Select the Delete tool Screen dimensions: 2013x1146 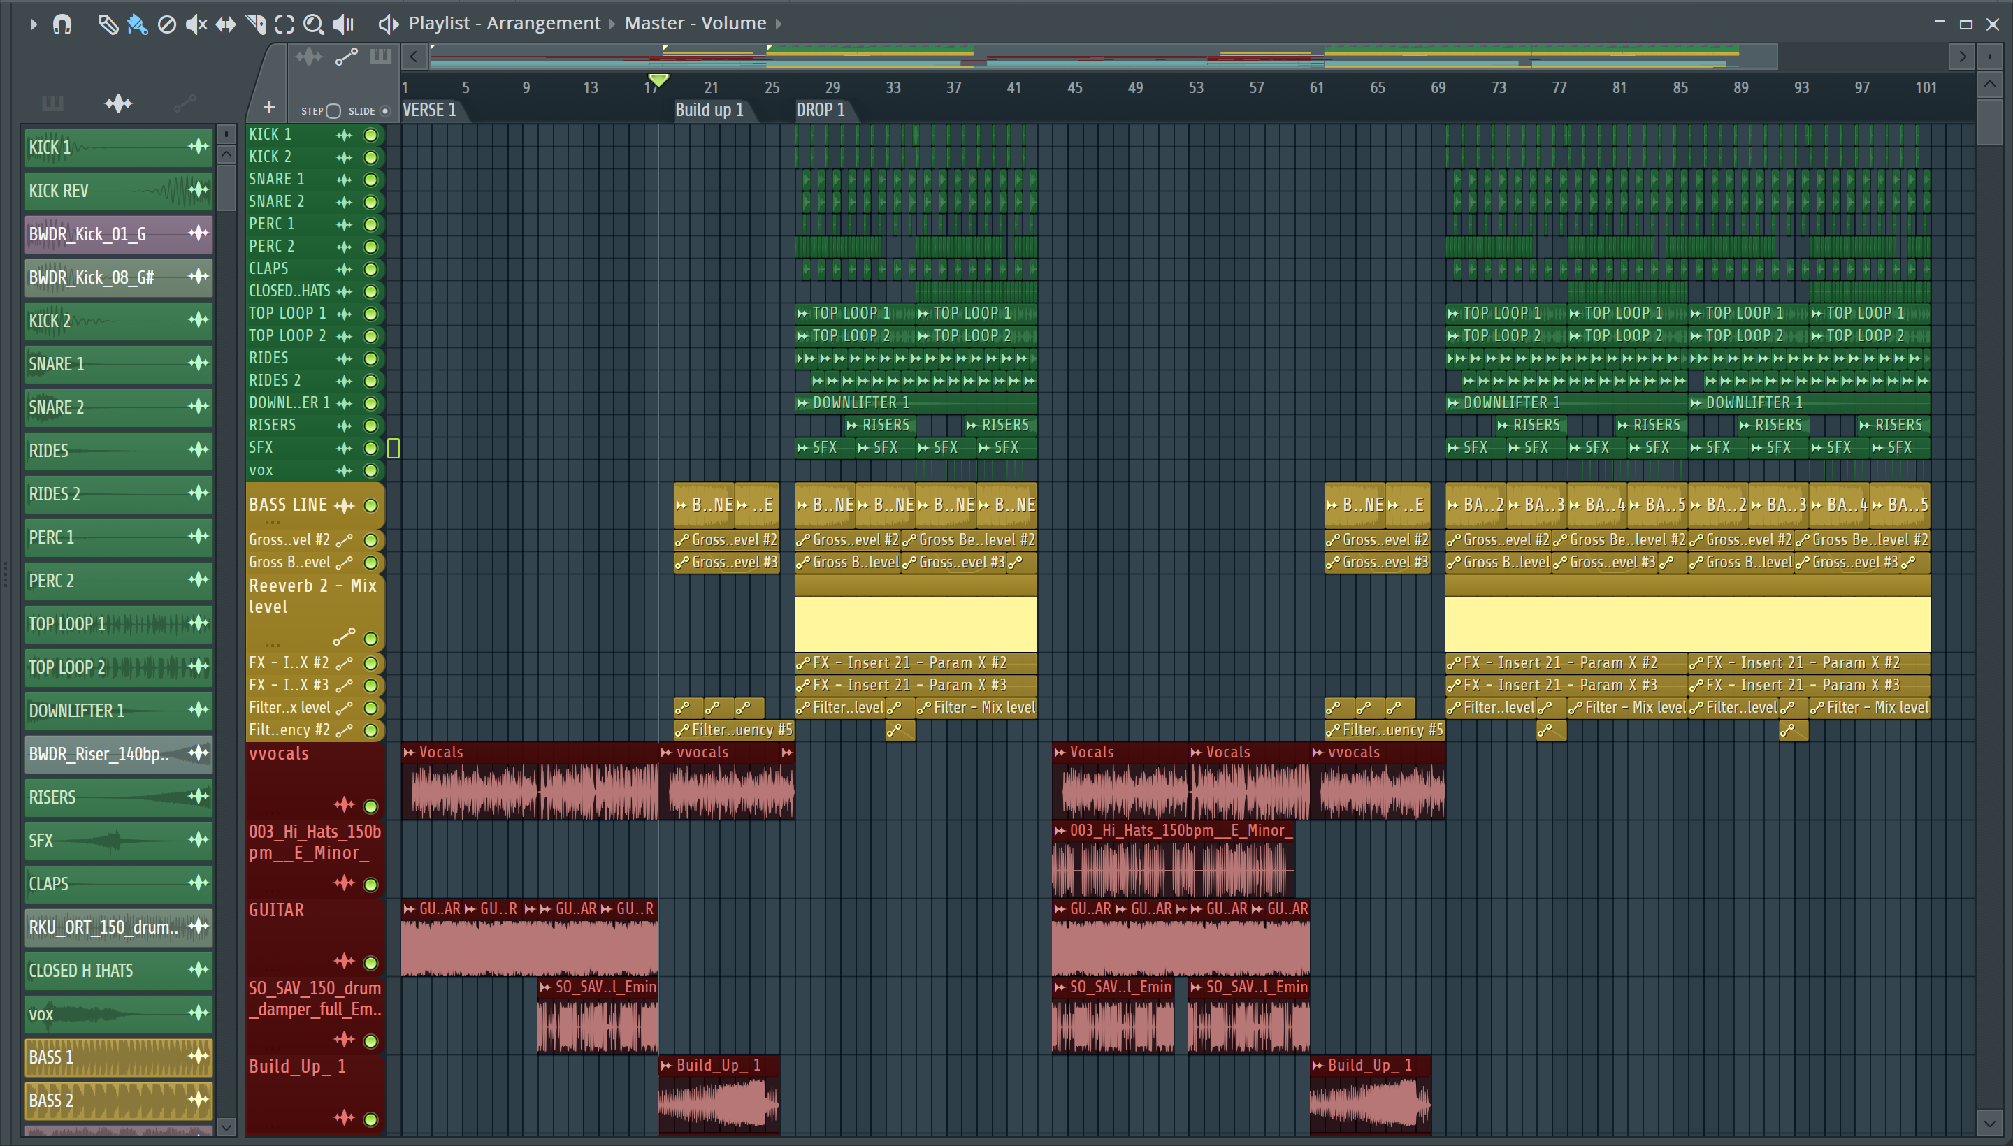166,24
